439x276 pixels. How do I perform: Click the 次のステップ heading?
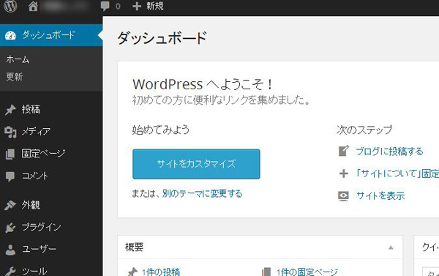364,130
